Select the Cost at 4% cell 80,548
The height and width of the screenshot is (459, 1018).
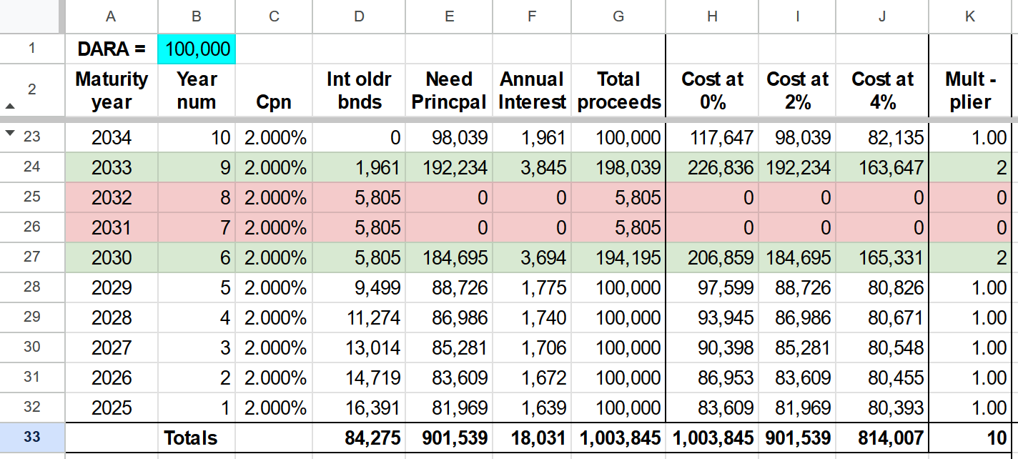click(x=882, y=347)
